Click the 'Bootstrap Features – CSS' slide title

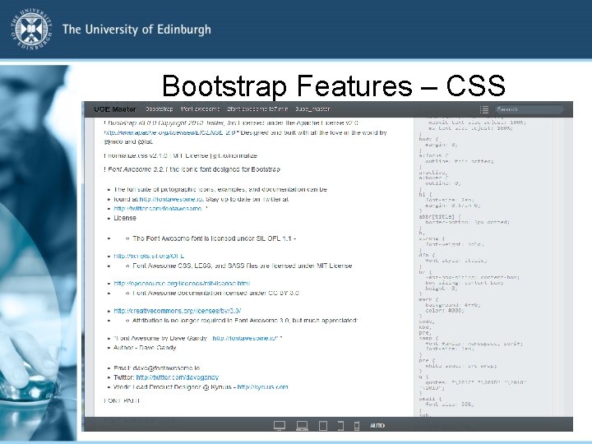tap(333, 86)
